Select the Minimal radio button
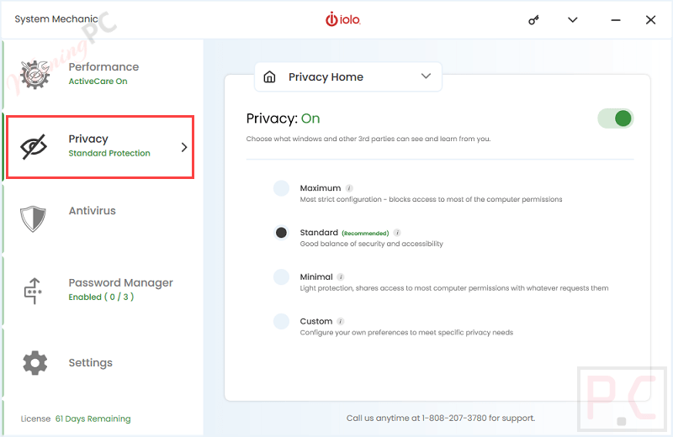The width and height of the screenshot is (673, 437). [x=282, y=276]
